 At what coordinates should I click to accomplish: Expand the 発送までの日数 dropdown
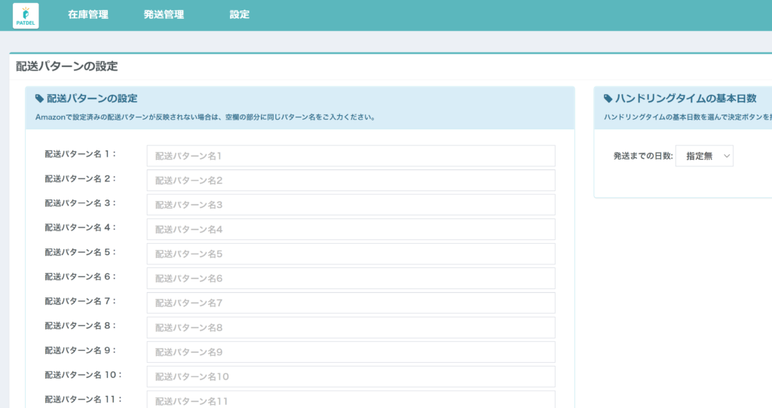(704, 156)
